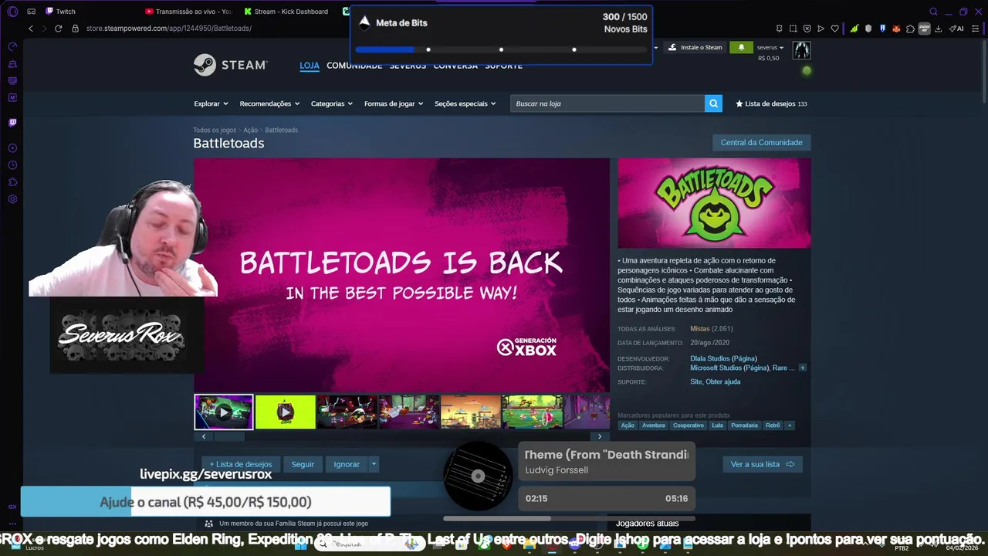Click Ver a sua lista button
This screenshot has height=556, width=988.
(763, 464)
